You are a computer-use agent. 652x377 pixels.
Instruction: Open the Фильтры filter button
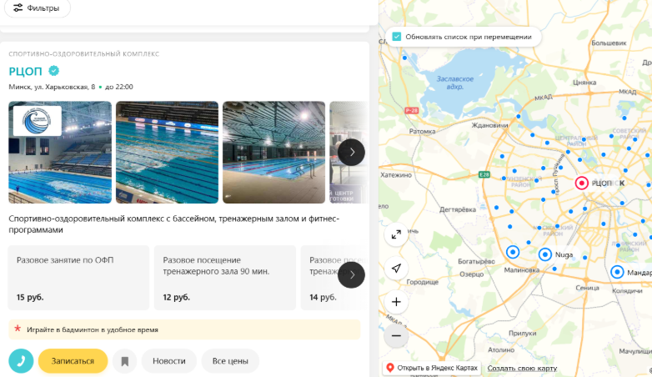(x=37, y=8)
